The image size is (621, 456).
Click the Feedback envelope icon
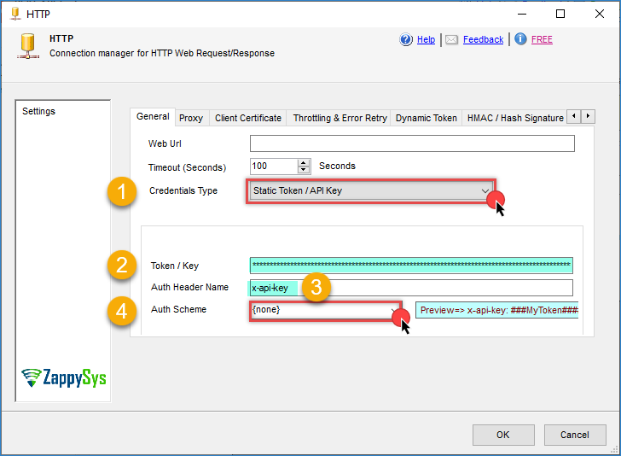[x=452, y=39]
